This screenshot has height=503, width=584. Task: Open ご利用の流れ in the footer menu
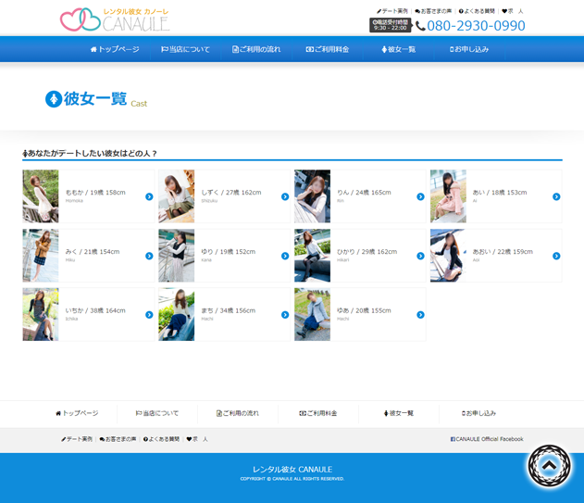coord(238,413)
